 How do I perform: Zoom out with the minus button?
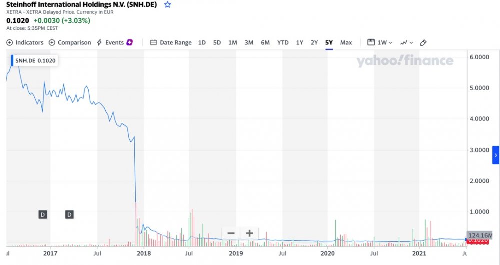[231, 233]
